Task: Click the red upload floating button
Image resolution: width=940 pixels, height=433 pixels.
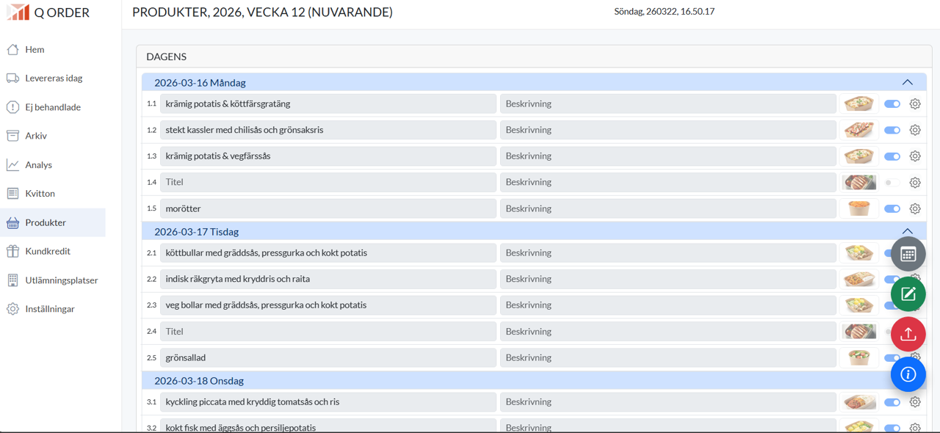Action: pyautogui.click(x=908, y=334)
